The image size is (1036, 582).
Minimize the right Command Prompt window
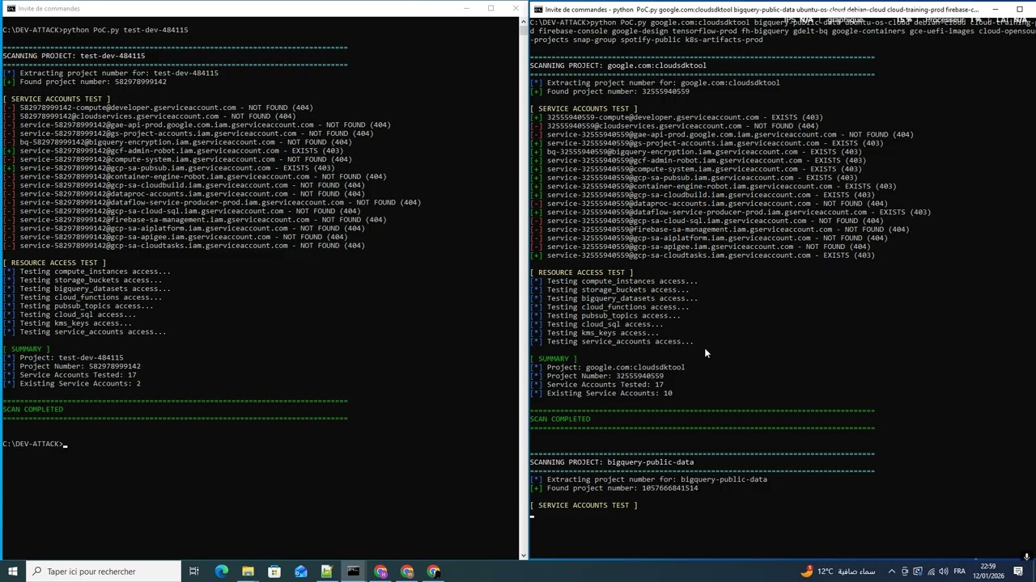(996, 10)
